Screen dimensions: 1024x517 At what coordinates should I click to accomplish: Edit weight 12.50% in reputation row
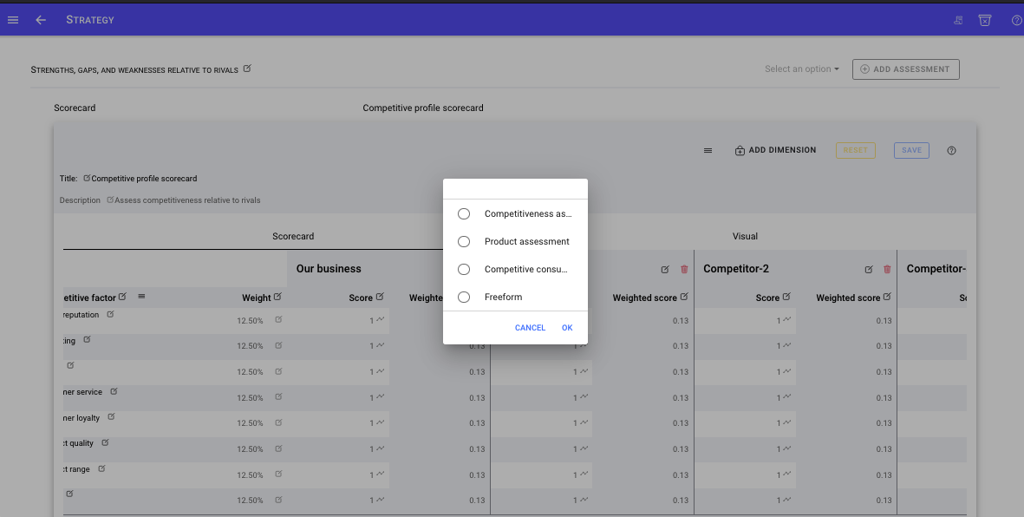tap(279, 319)
